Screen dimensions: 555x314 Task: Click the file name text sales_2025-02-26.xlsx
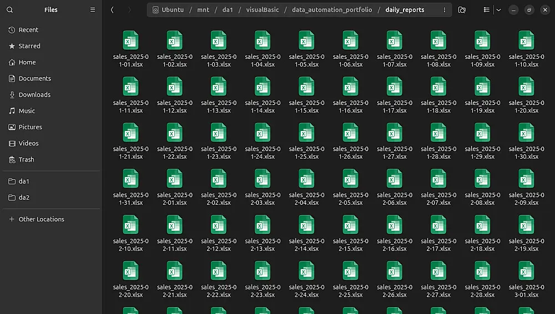(394, 291)
